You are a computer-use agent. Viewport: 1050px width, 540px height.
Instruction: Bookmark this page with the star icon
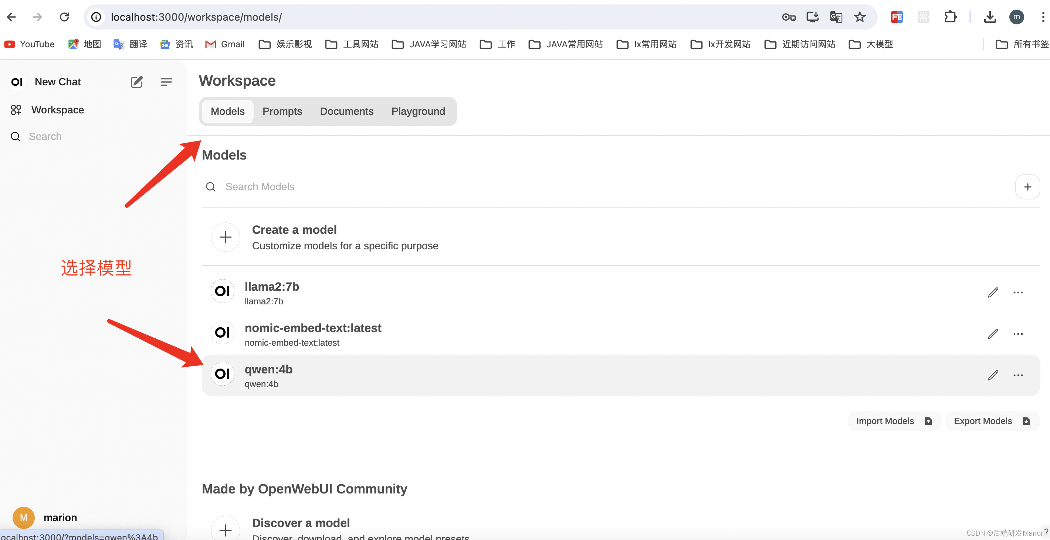(x=860, y=17)
